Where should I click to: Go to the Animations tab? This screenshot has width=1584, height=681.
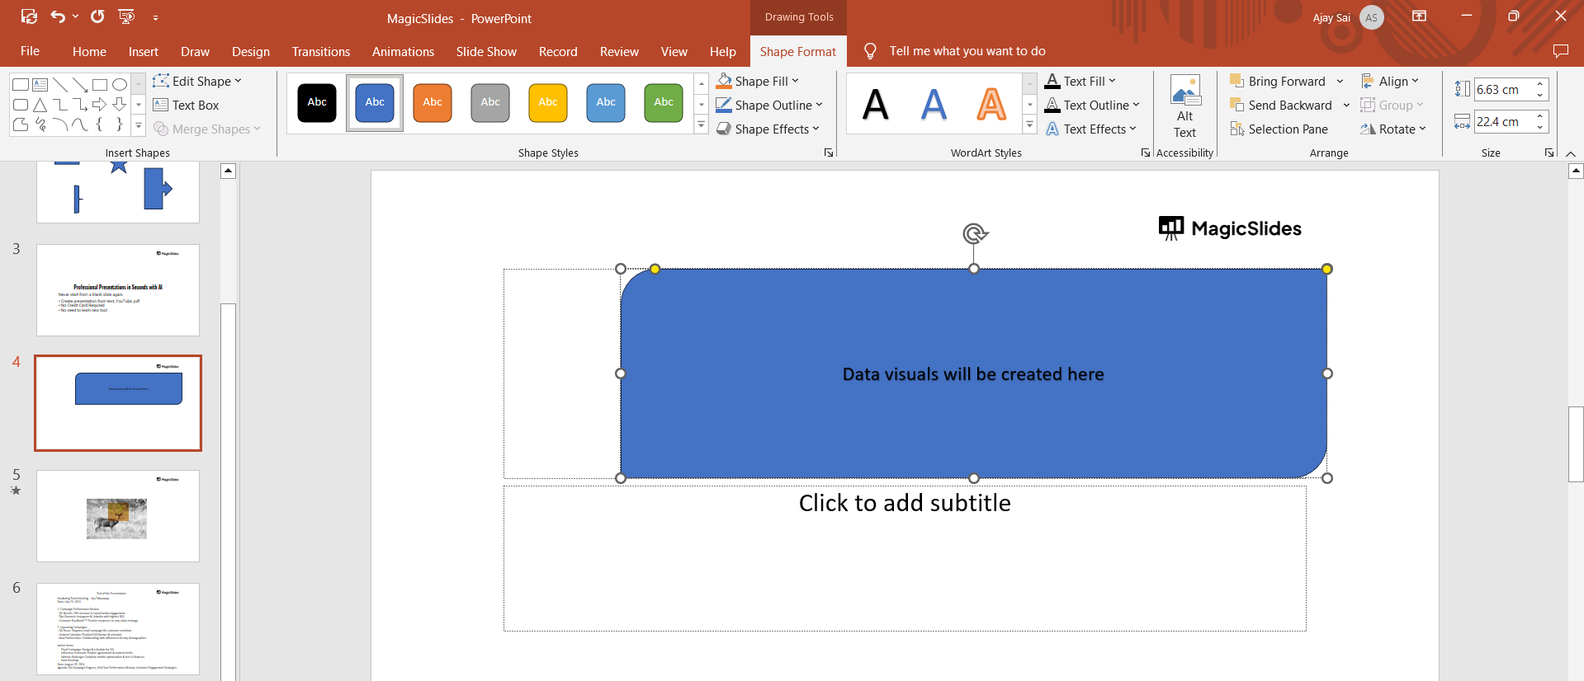click(403, 51)
